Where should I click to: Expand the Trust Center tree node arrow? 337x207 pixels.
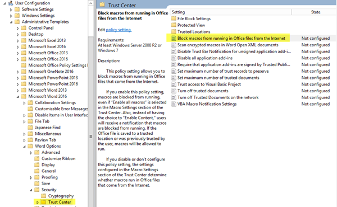(38, 203)
